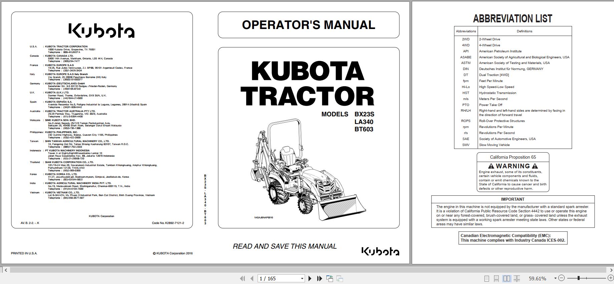This screenshot has height=284, width=614.
Task: Zoom out with the minus button
Action: 561,278
